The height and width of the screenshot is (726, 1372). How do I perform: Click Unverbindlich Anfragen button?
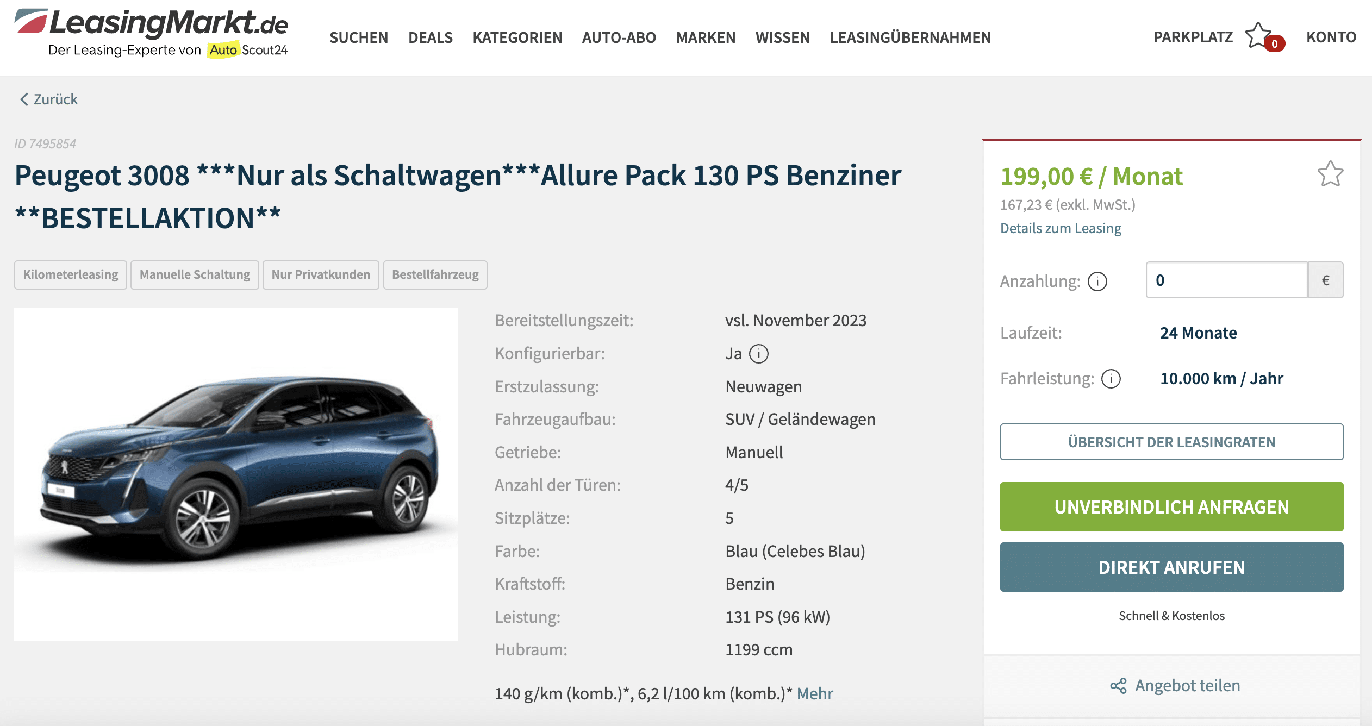pos(1171,506)
